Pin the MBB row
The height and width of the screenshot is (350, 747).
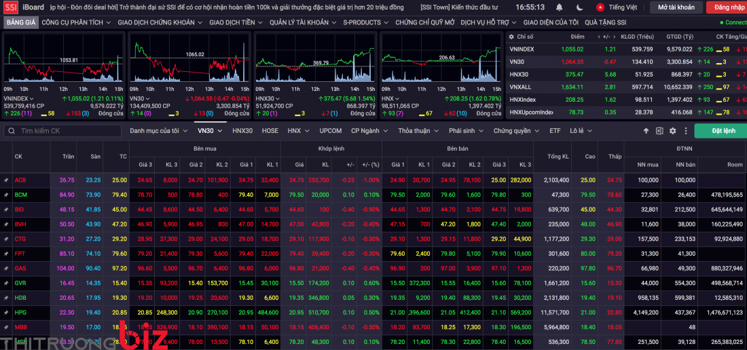click(6, 328)
